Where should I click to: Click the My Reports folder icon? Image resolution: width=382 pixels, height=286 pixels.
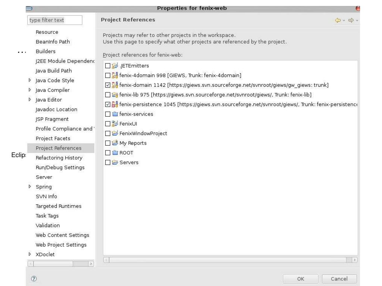(115, 143)
